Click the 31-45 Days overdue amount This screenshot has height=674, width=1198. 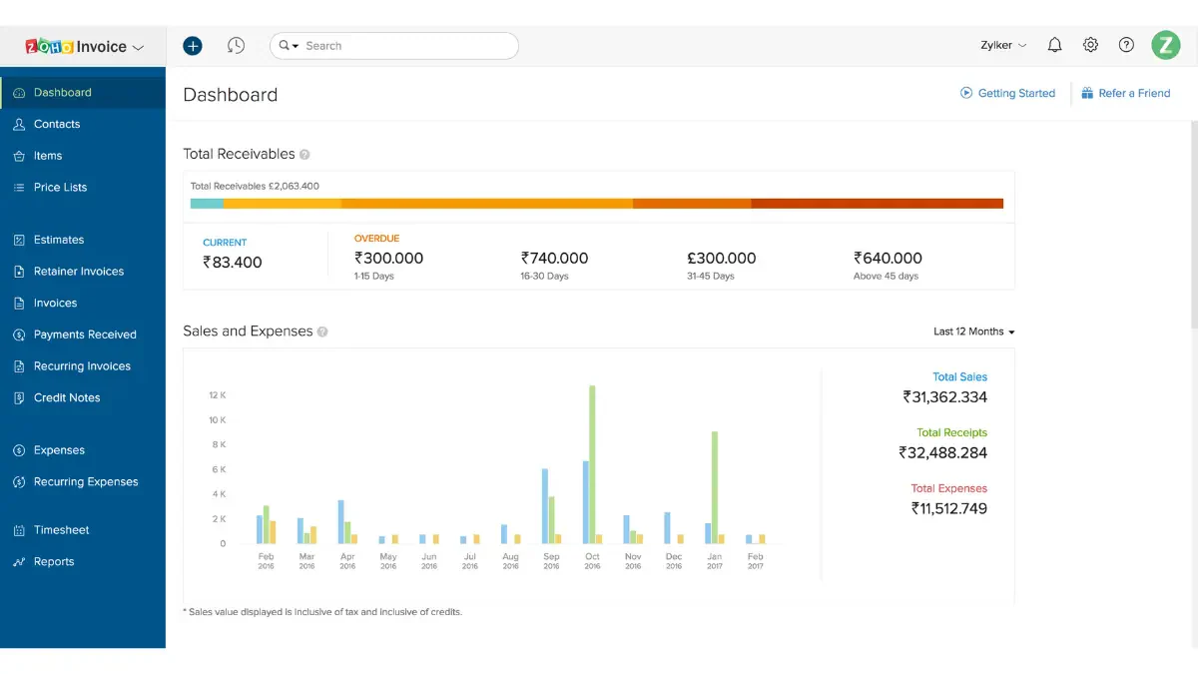722,259
